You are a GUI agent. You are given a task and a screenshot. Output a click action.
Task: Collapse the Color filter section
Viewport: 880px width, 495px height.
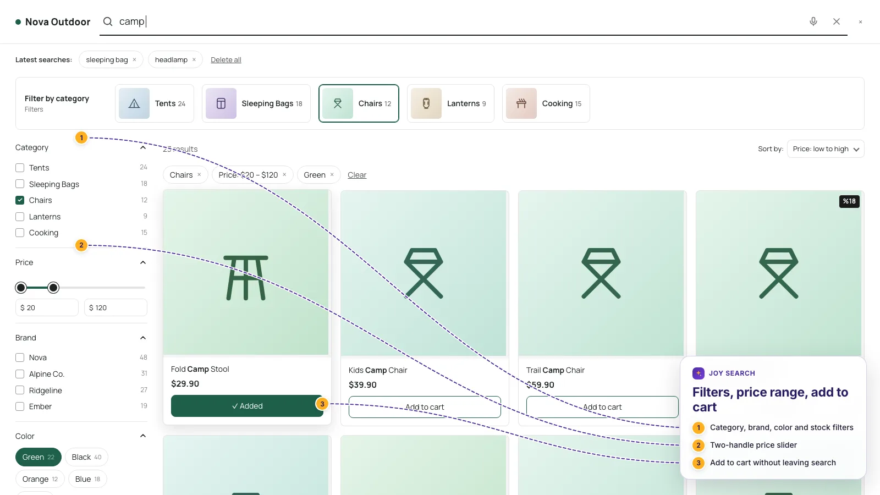click(143, 436)
